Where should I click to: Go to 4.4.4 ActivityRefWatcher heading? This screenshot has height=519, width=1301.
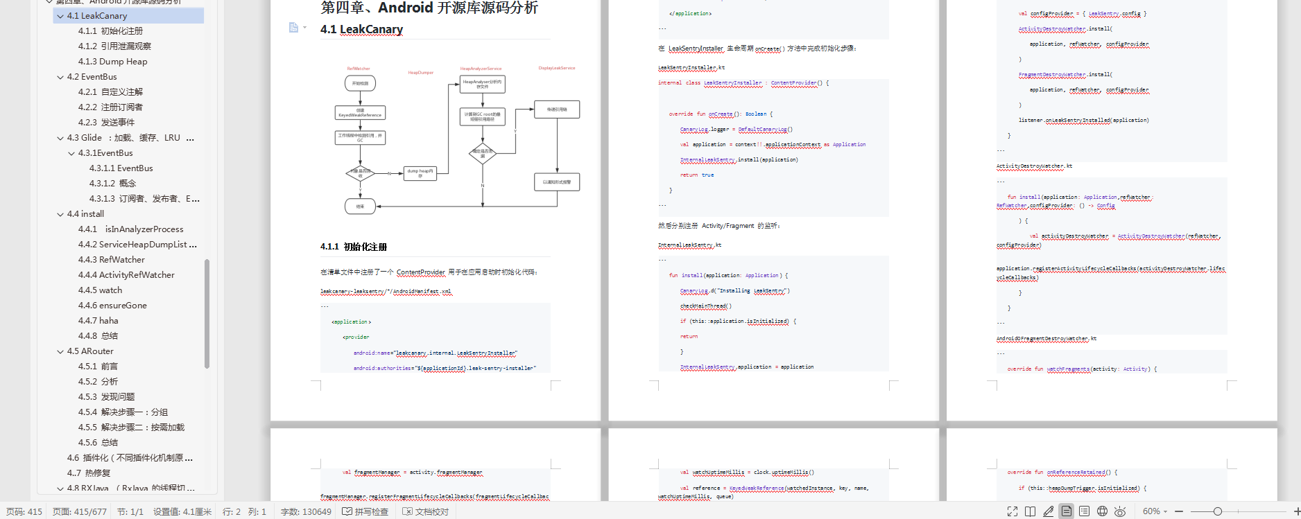pyautogui.click(x=126, y=274)
